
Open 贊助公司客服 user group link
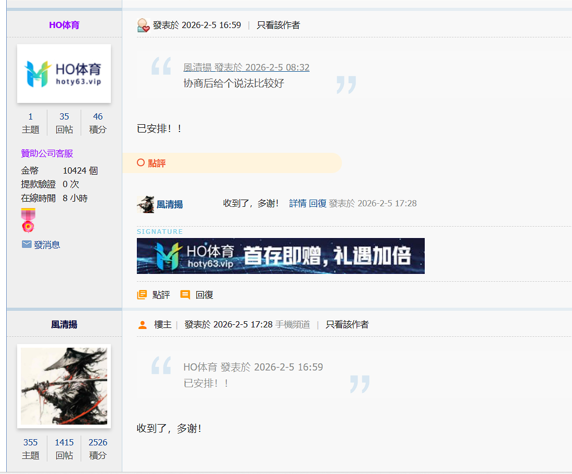(47, 153)
